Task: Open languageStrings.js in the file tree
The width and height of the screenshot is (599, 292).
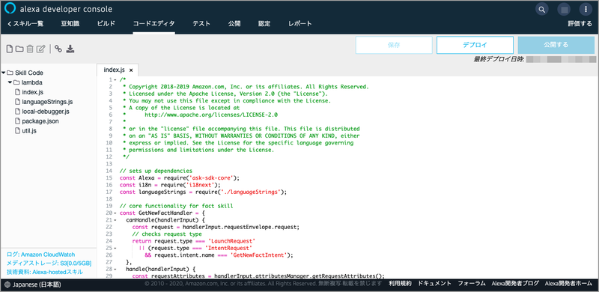Action: click(x=47, y=102)
